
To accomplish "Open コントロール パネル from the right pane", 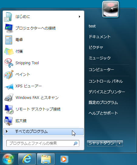I will 106,81.
